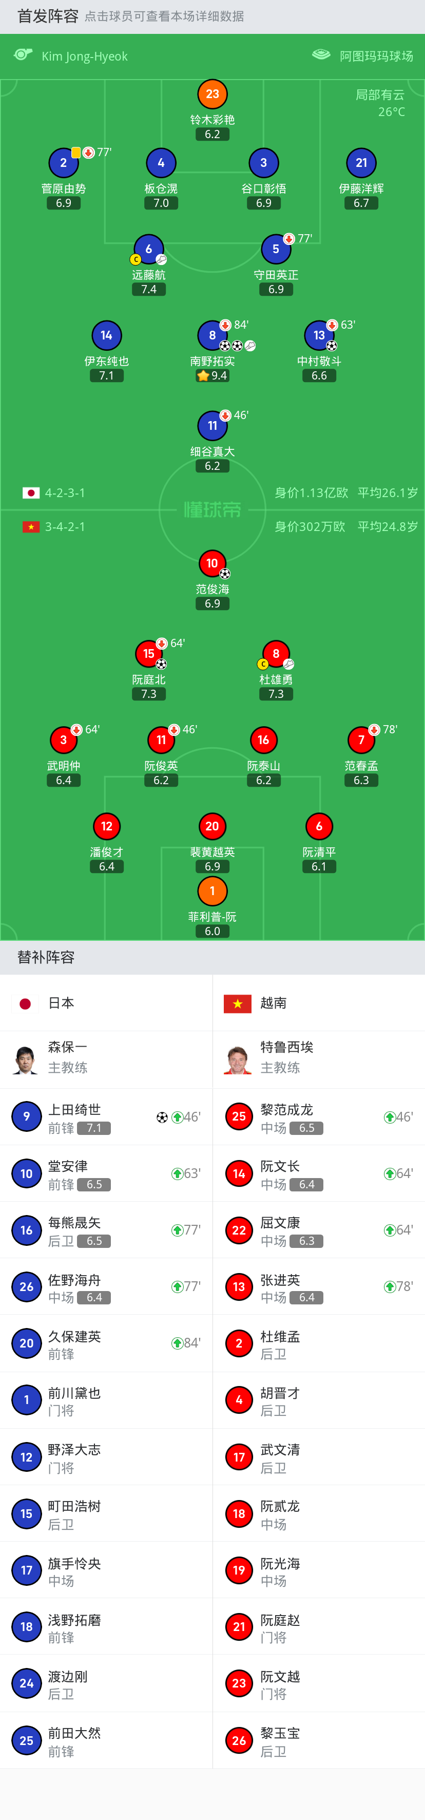
Task: Open player 南野拓实 number 8 badge
Action: [212, 335]
